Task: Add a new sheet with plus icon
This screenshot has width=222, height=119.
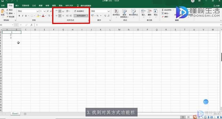Action: point(25,114)
